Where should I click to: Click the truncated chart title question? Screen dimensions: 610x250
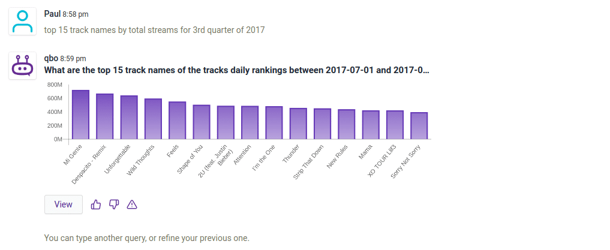pyautogui.click(x=237, y=70)
